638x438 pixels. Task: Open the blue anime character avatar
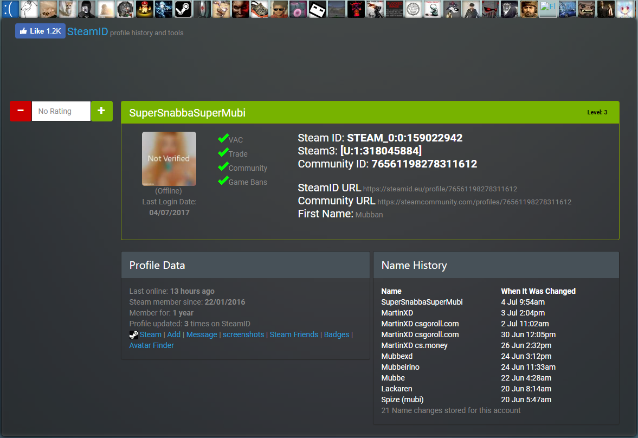[x=163, y=9]
